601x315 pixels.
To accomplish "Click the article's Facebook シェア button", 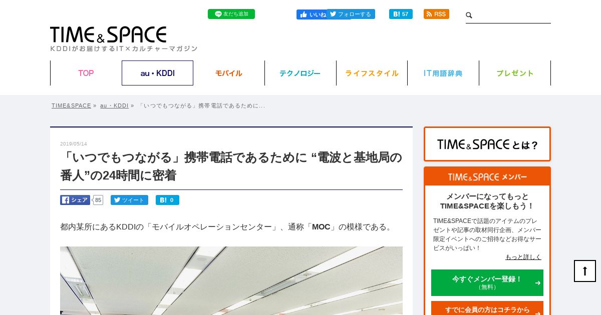I will tap(75, 200).
